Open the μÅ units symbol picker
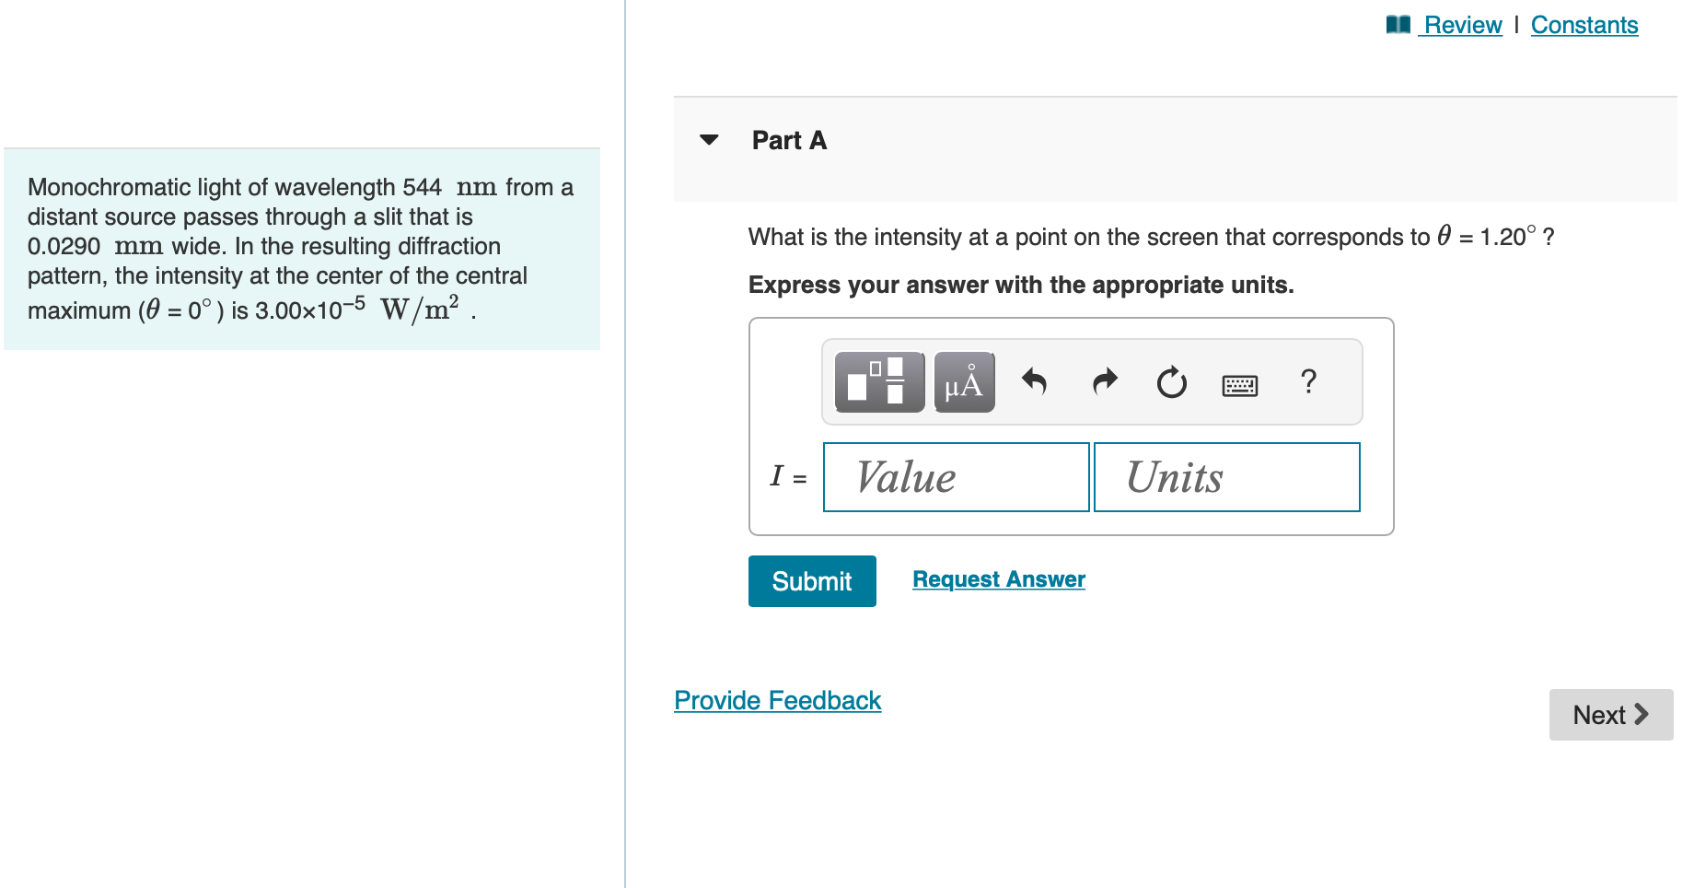Screen dimensions: 1694x888 point(963,381)
